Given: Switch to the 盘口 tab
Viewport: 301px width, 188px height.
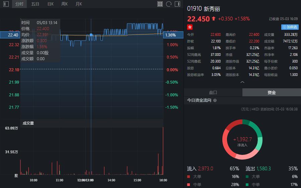Looking at the screenshot, I should [213, 92].
